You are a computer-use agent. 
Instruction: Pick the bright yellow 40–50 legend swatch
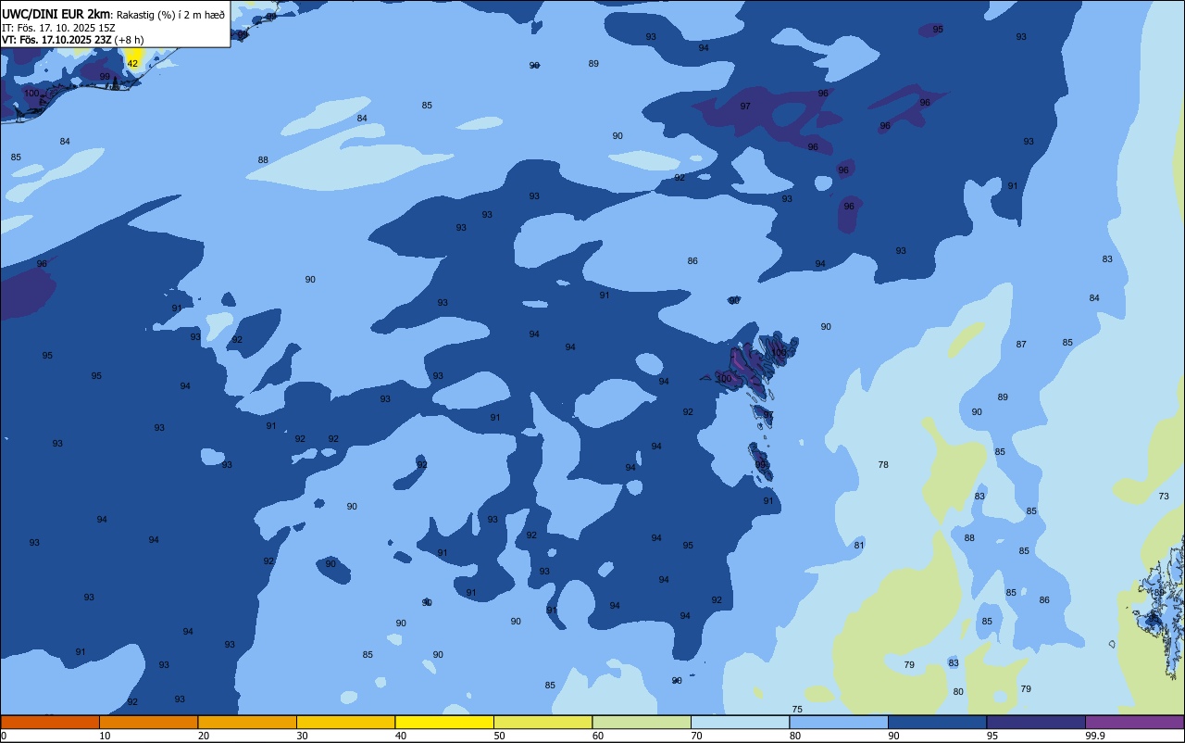(x=444, y=722)
